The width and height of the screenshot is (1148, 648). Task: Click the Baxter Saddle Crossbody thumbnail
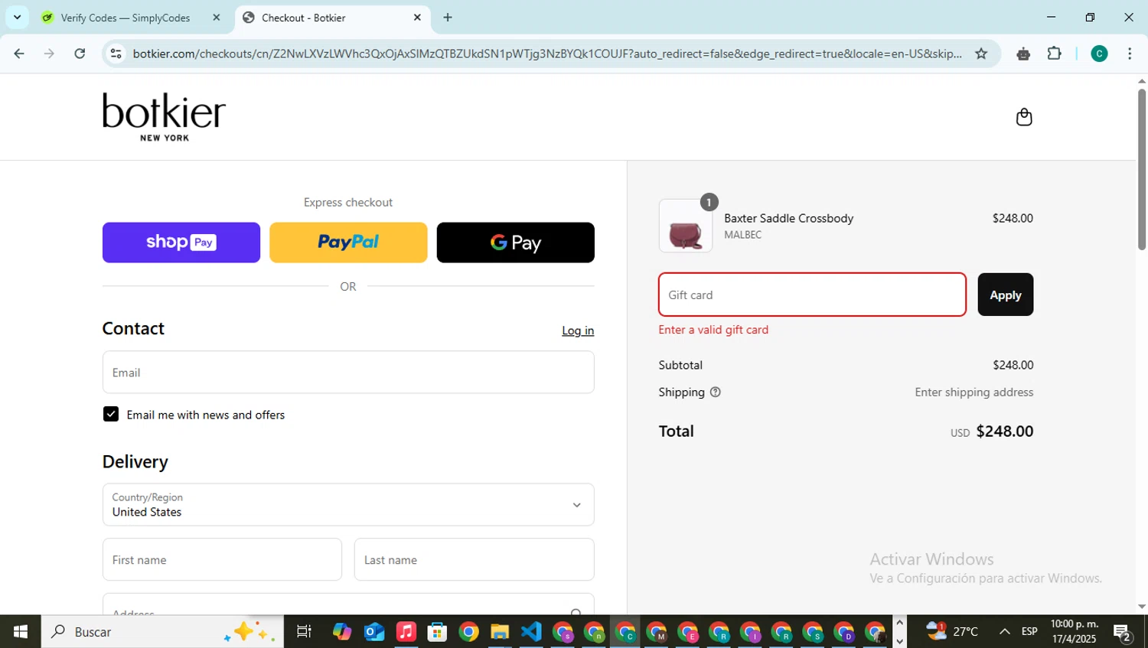tap(686, 226)
